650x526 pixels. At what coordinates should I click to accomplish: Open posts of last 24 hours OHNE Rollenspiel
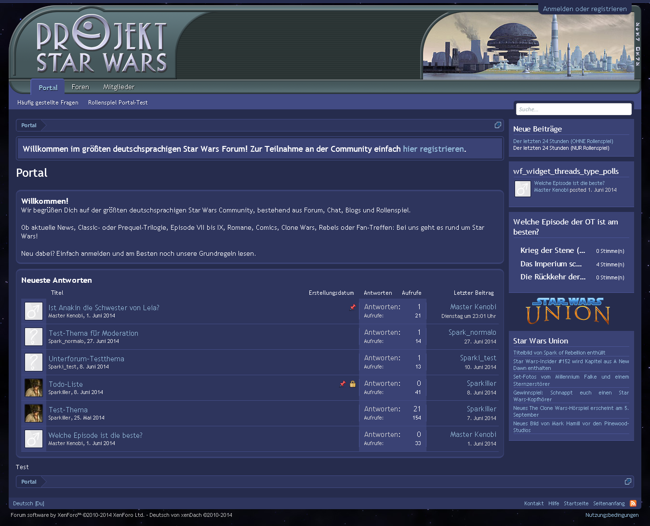click(563, 141)
